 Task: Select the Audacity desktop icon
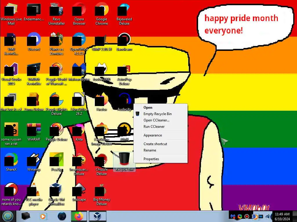click(124, 102)
